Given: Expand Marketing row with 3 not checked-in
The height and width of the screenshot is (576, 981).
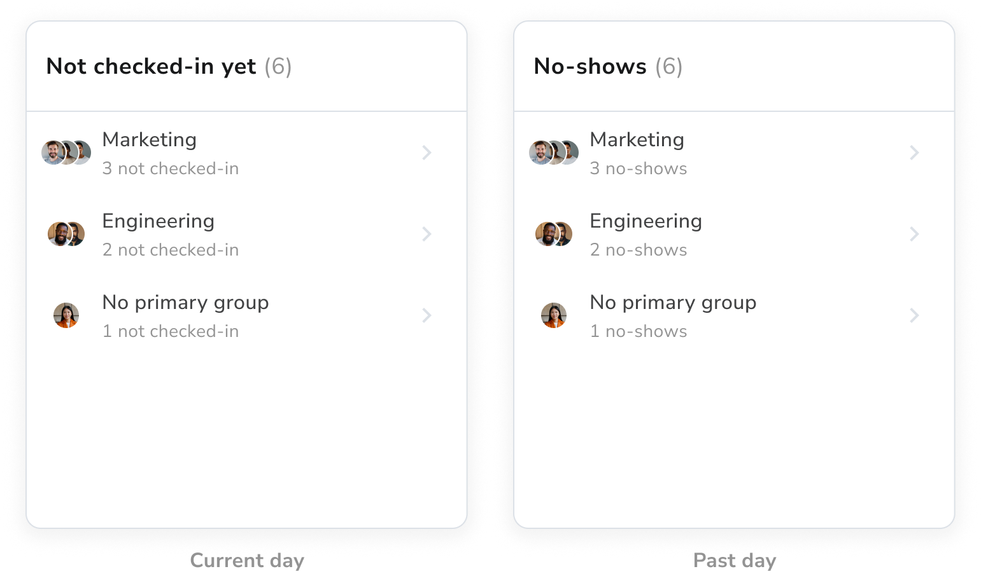Looking at the screenshot, I should click(427, 153).
